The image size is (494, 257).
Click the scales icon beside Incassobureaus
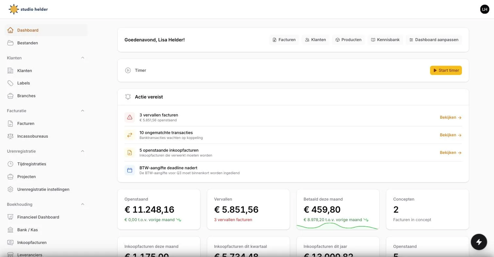click(x=10, y=136)
